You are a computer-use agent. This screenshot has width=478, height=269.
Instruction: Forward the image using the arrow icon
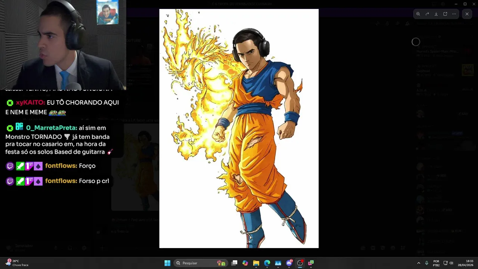[427, 14]
